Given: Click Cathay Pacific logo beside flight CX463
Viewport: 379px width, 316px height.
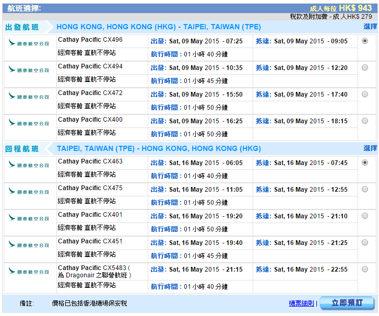Looking at the screenshot, I should click(29, 165).
